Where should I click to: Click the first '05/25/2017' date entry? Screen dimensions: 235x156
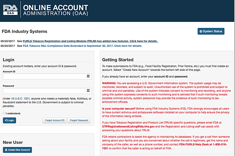[8, 41]
